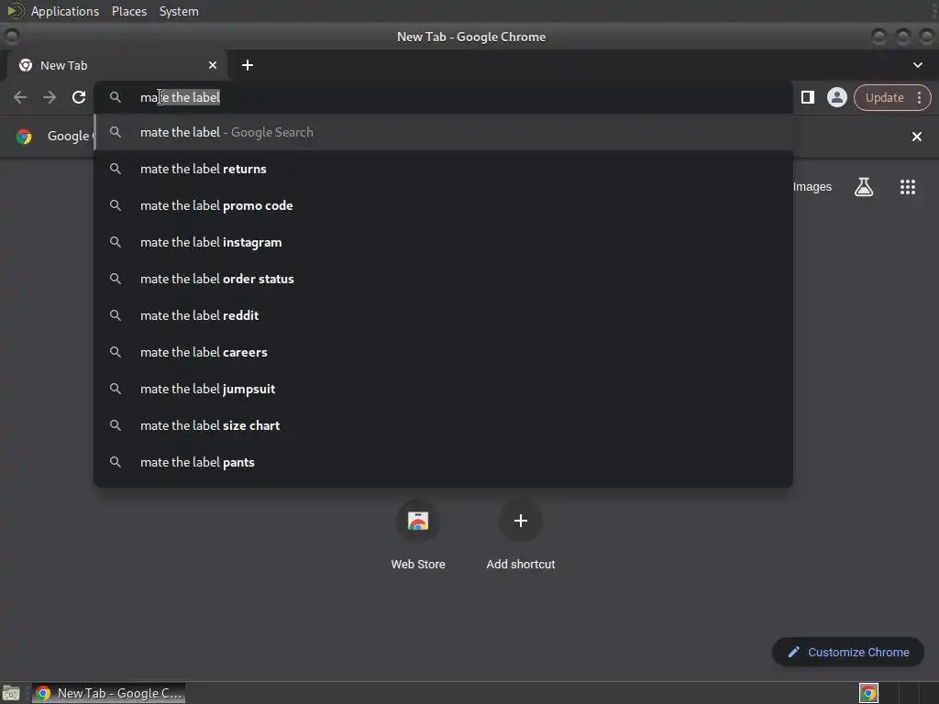
Task: Click the Update button
Action: [884, 97]
